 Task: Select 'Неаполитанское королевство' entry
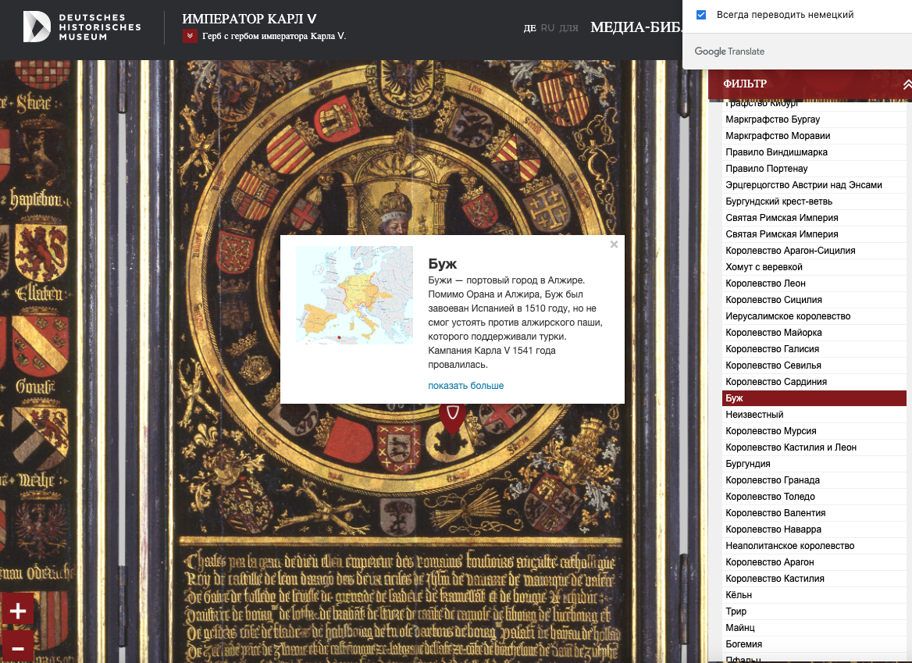(x=814, y=546)
